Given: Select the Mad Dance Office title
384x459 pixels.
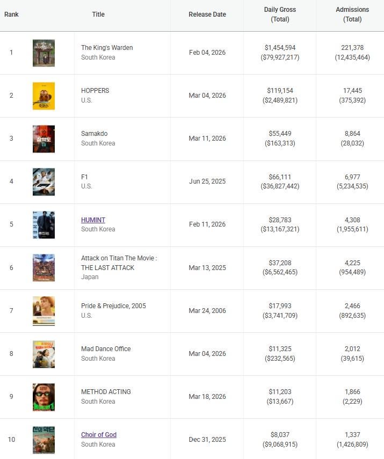Looking at the screenshot, I should pos(106,349).
